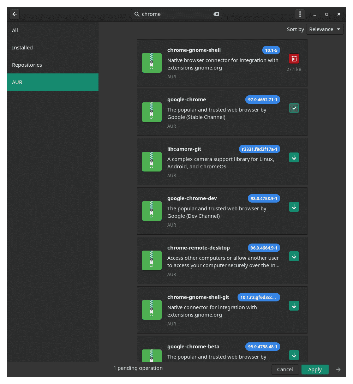The height and width of the screenshot is (384, 353).
Task: Open the google-chrome package title
Action: tap(187, 100)
